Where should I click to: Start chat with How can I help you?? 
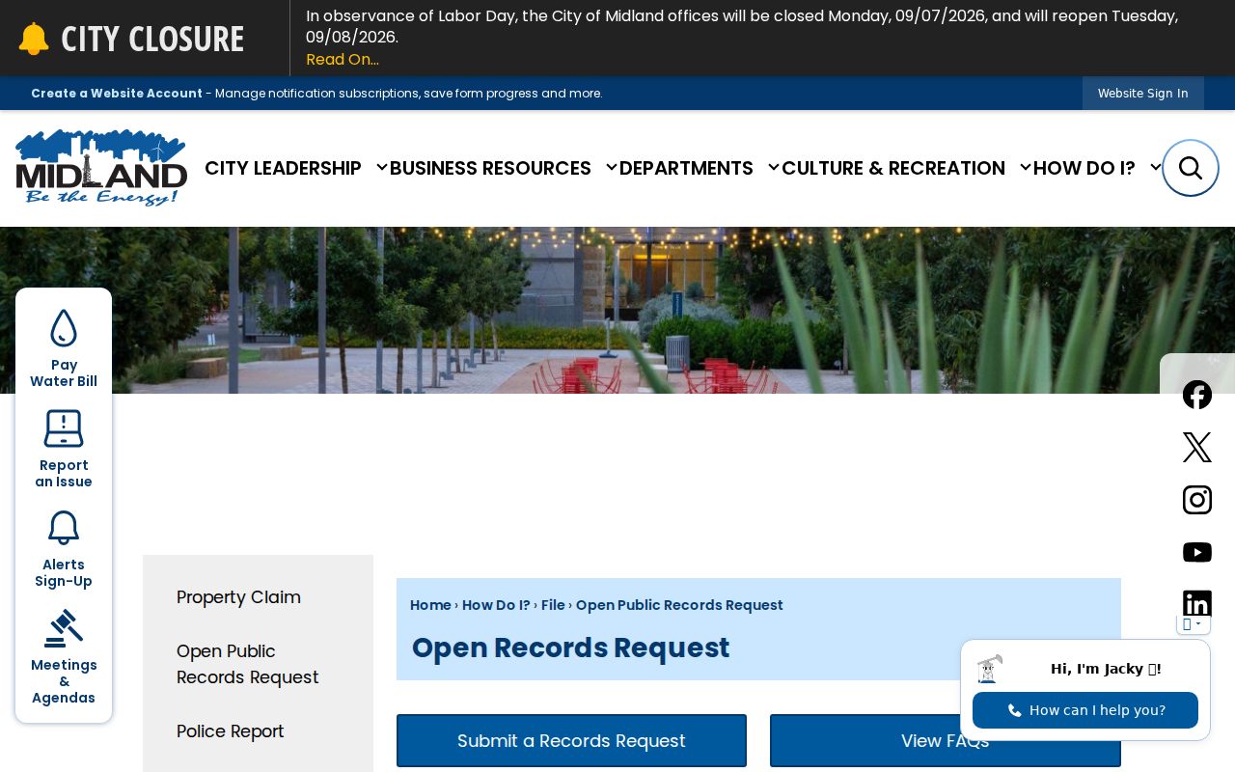pos(1085,710)
